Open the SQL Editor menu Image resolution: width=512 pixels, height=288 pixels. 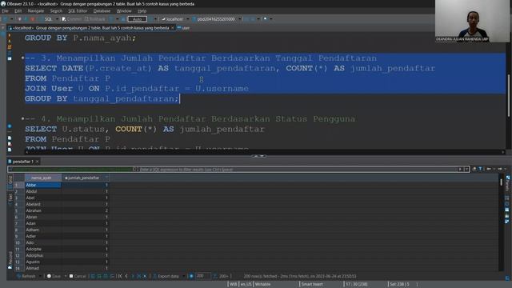pos(78,10)
